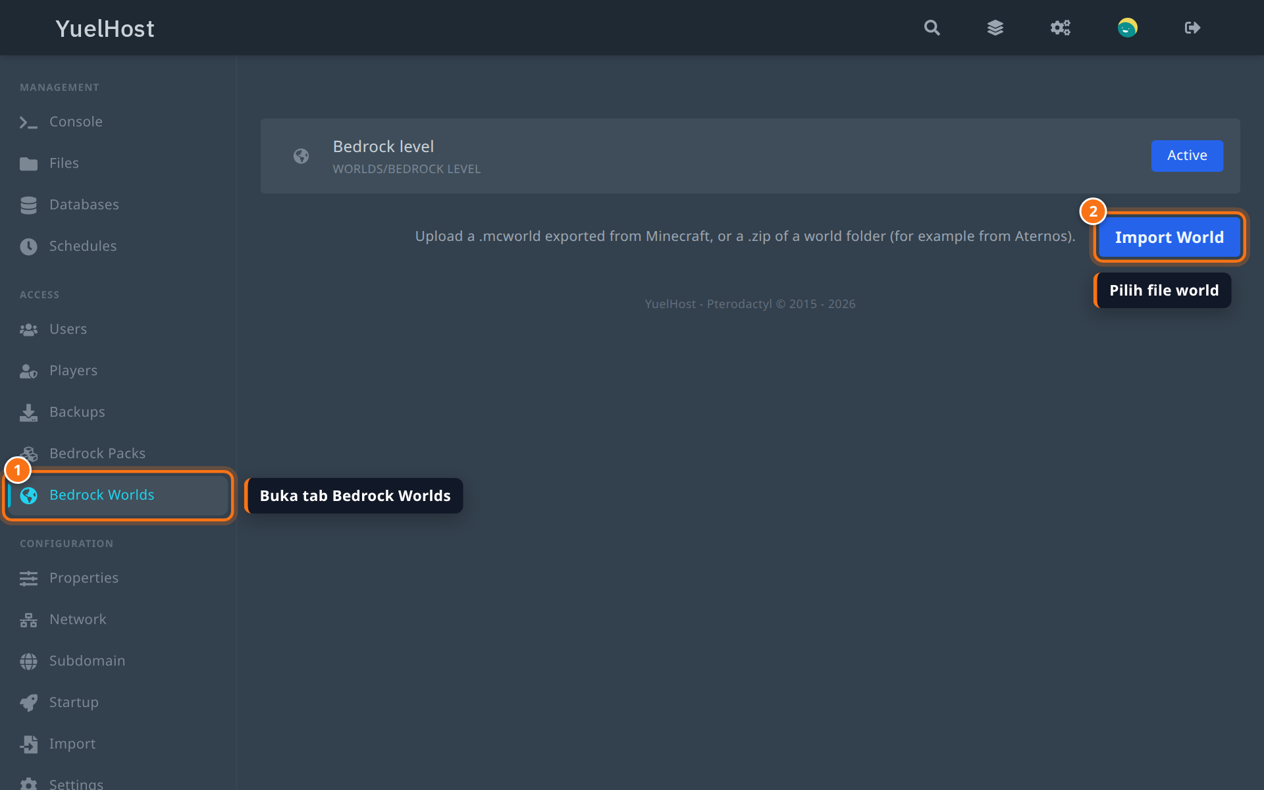Click the server layers stack icon
1264x790 pixels.
click(995, 28)
